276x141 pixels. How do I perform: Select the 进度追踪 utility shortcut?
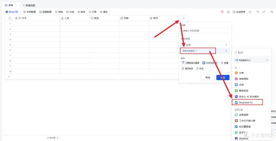(251, 115)
